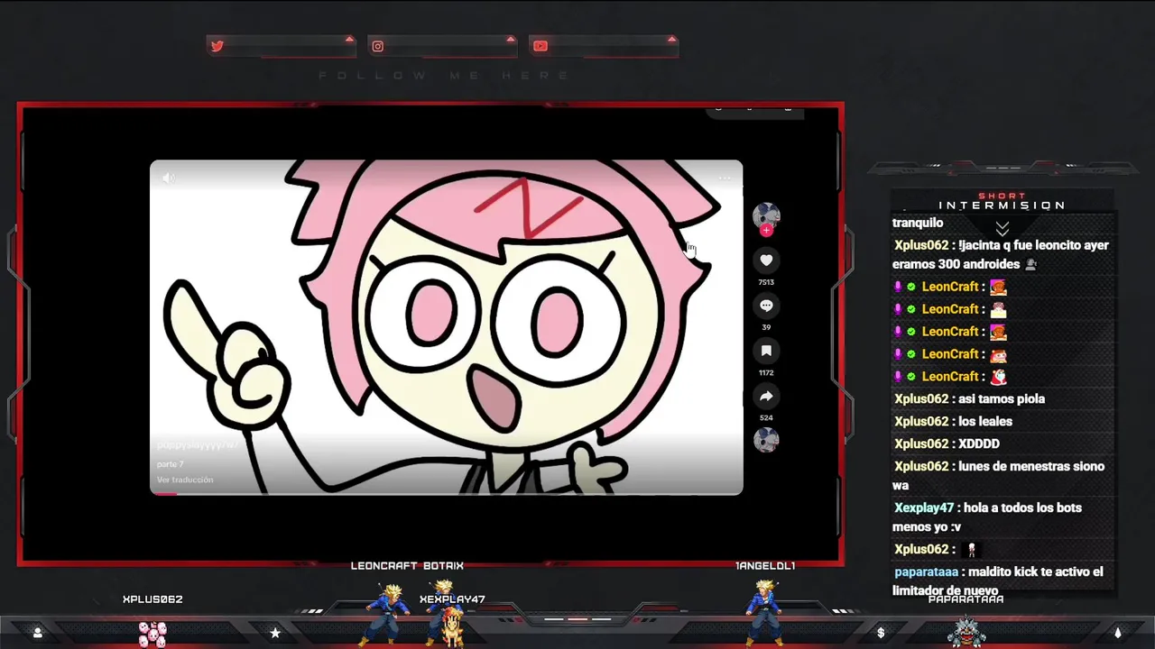The image size is (1155, 649).
Task: Click the 'parte 7' caption text
Action: click(170, 464)
